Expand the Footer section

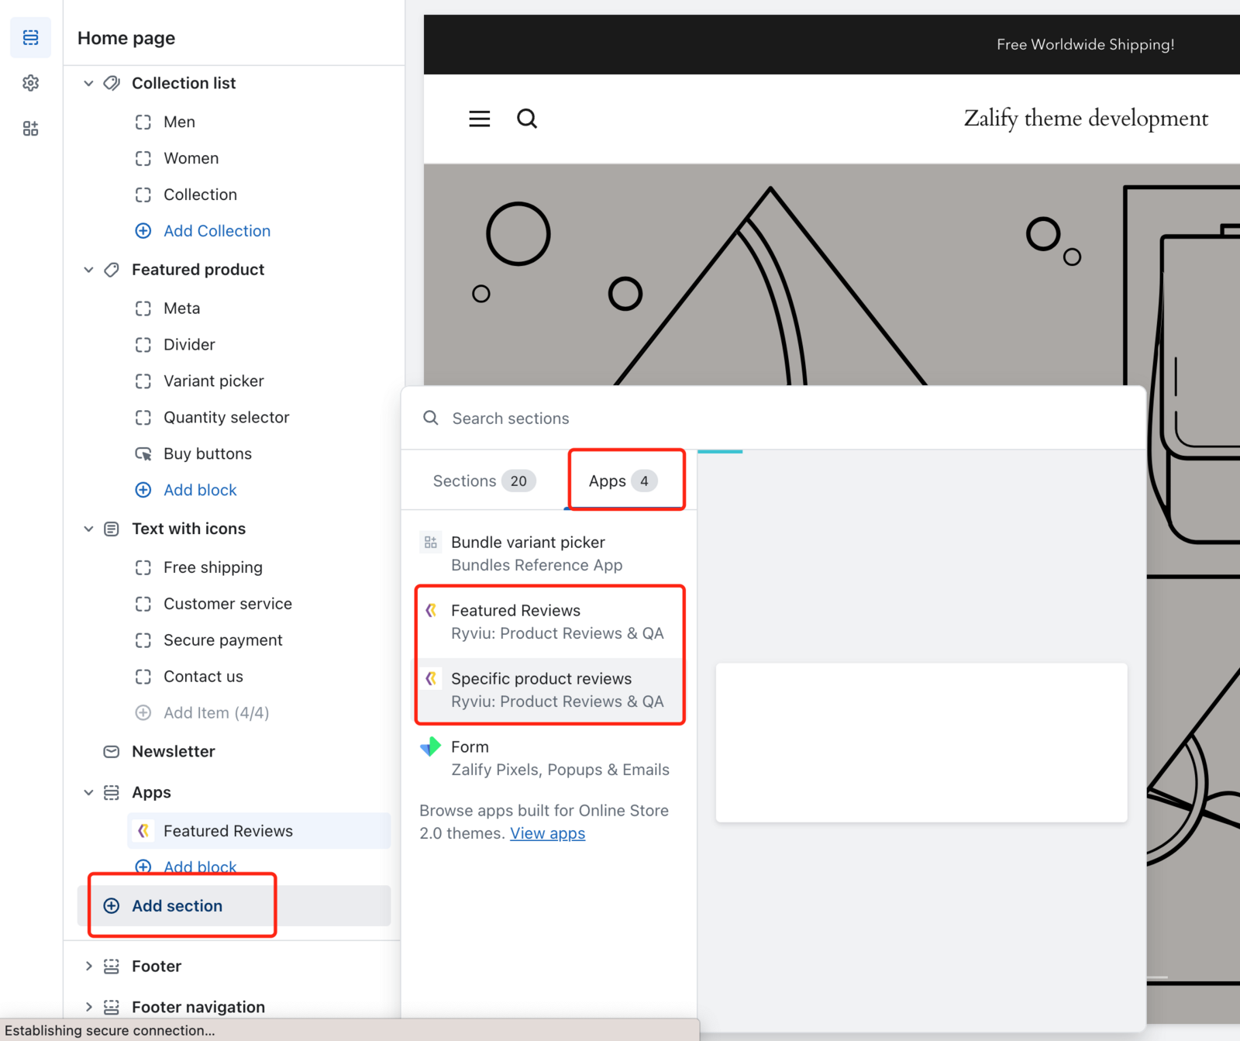[88, 966]
